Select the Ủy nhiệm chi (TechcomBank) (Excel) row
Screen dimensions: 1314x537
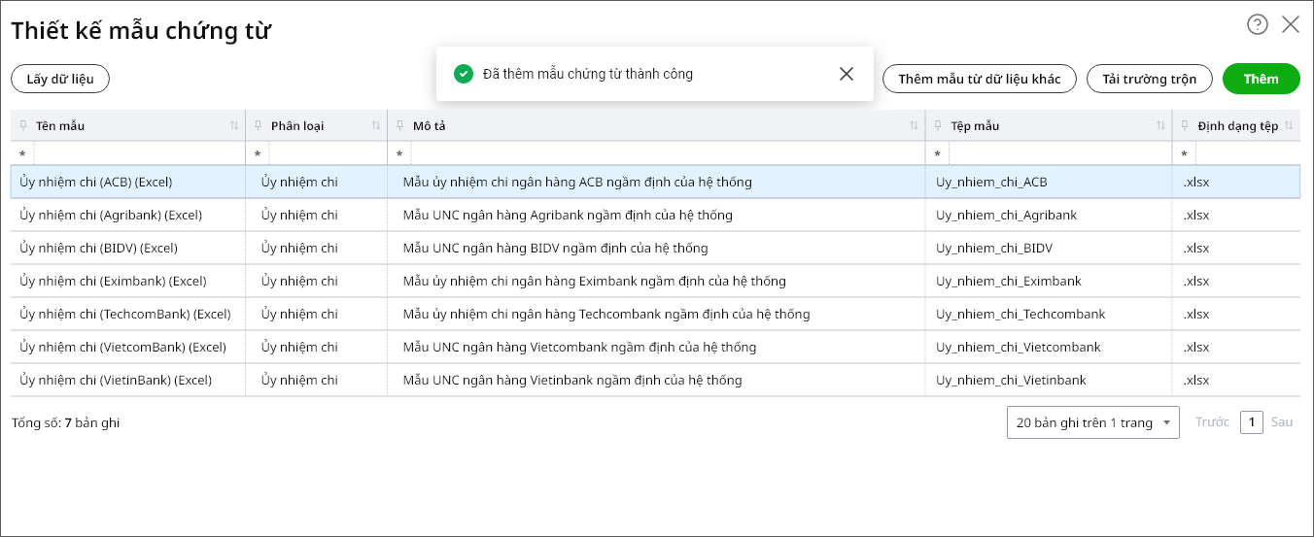(x=655, y=314)
